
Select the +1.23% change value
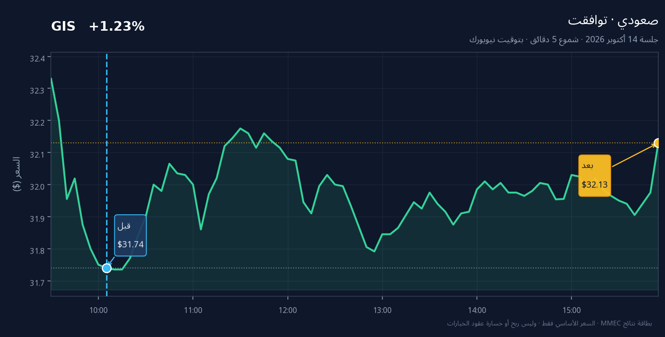pyautogui.click(x=117, y=27)
